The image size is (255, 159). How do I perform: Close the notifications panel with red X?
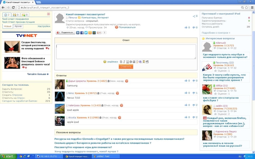tap(48, 14)
